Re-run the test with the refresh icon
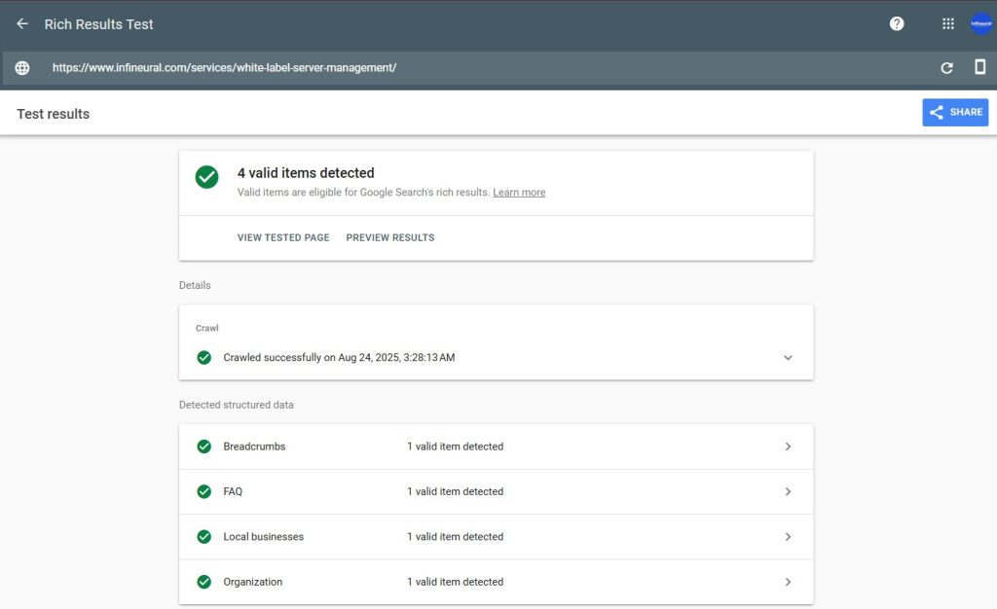997x609 pixels. 945,68
